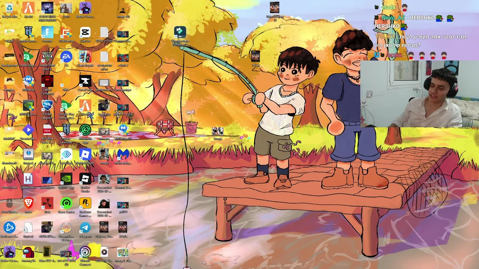Screen dimensions: 479x269
Task: Select the Malwarebytes shortcut icon
Action: click(x=123, y=157)
